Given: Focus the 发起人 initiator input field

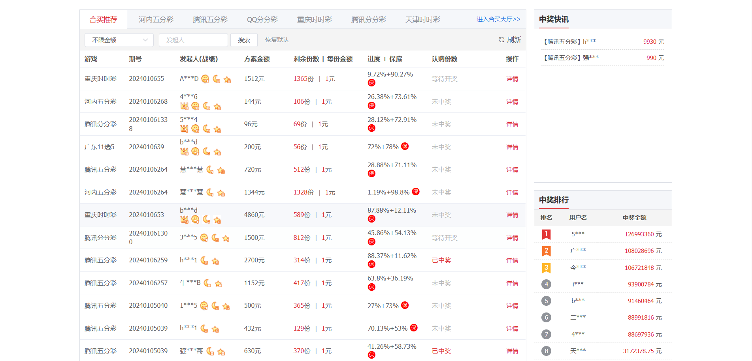Looking at the screenshot, I should pos(193,40).
